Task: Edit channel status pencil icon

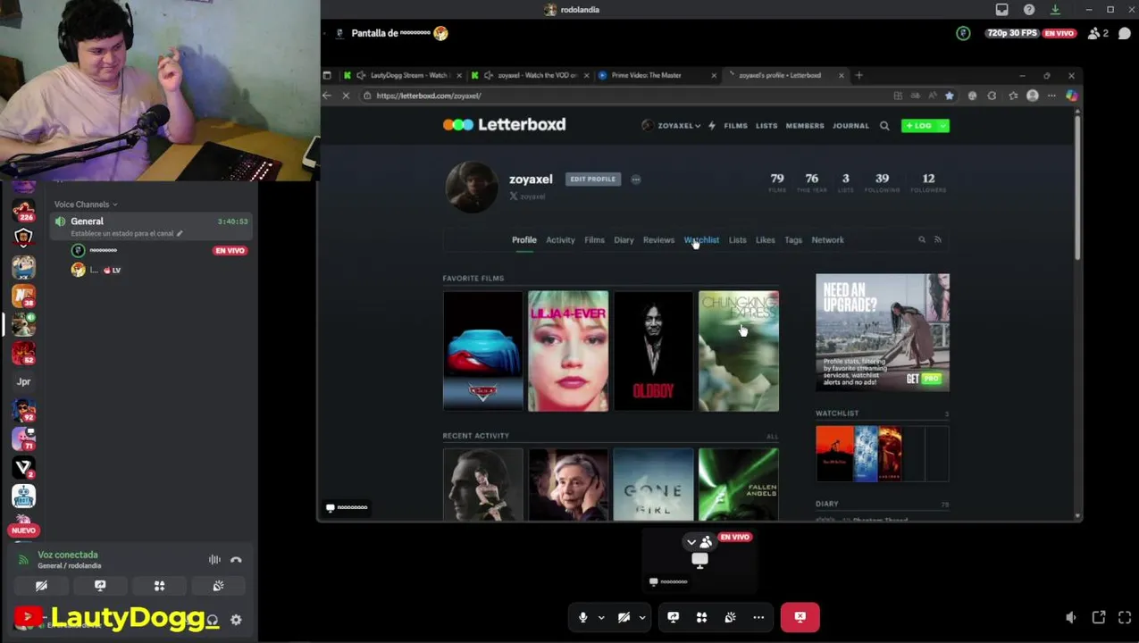Action: (180, 233)
